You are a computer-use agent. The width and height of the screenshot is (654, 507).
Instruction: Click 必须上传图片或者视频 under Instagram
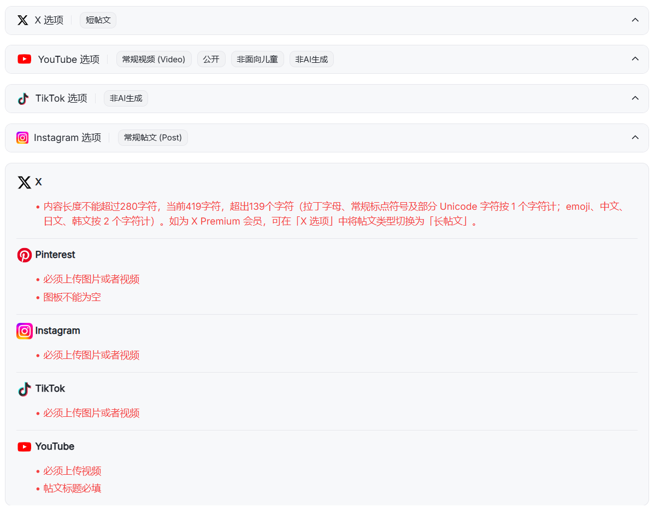91,355
